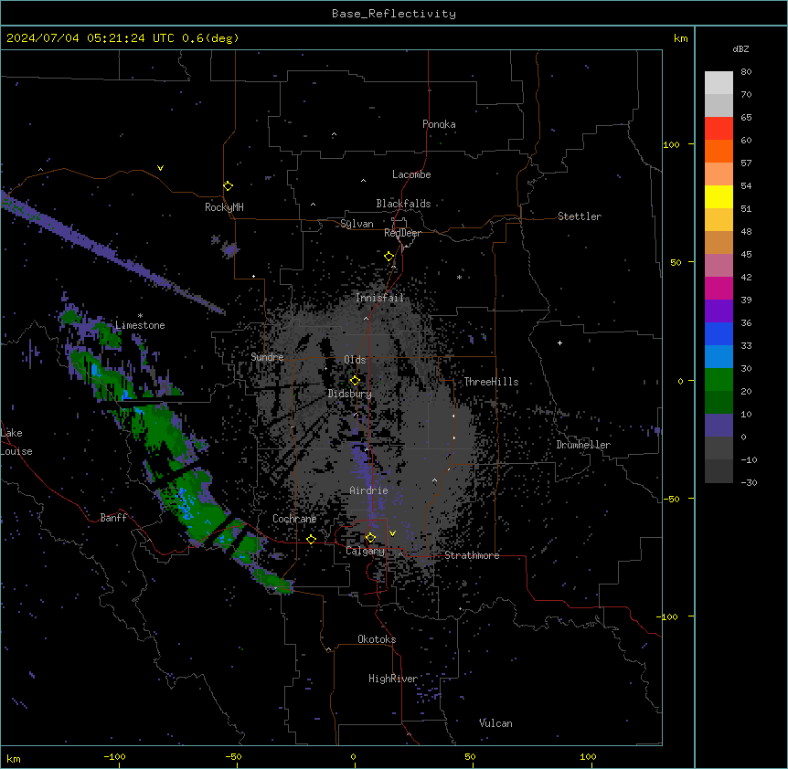
Task: Click the Blackfalds label
Action: pyautogui.click(x=403, y=204)
